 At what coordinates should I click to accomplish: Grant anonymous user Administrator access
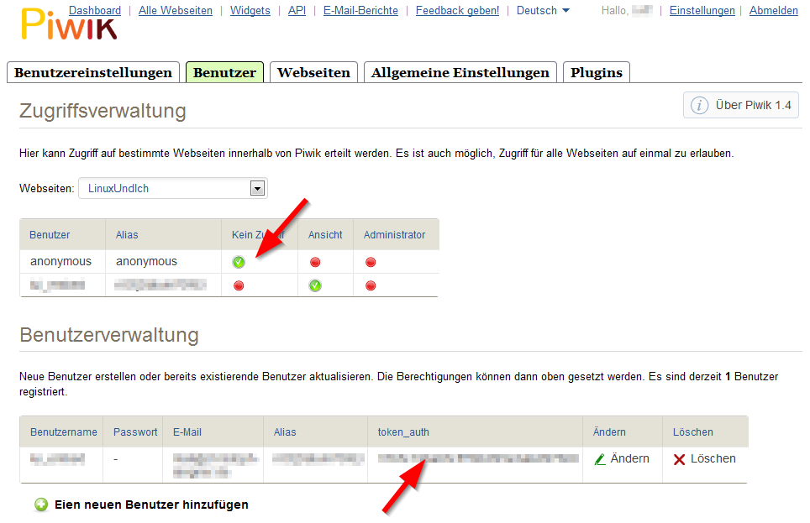pyautogui.click(x=371, y=262)
